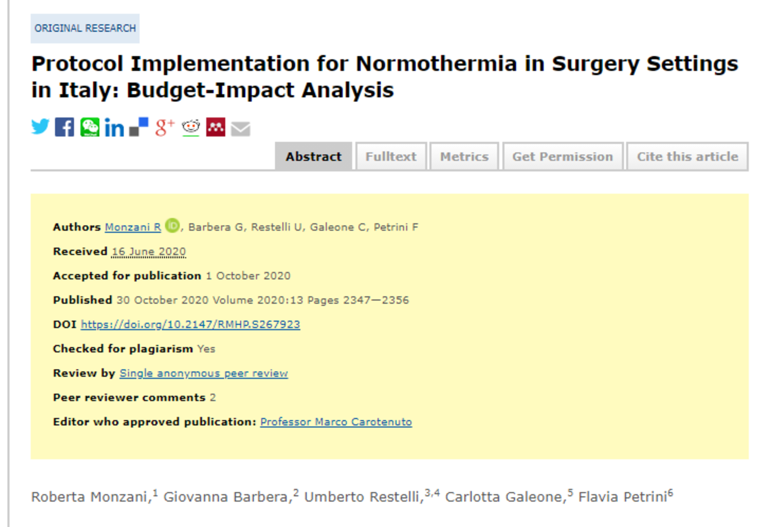Open the ORCID iD badge
This screenshot has height=527, width=771.
pyautogui.click(x=172, y=225)
